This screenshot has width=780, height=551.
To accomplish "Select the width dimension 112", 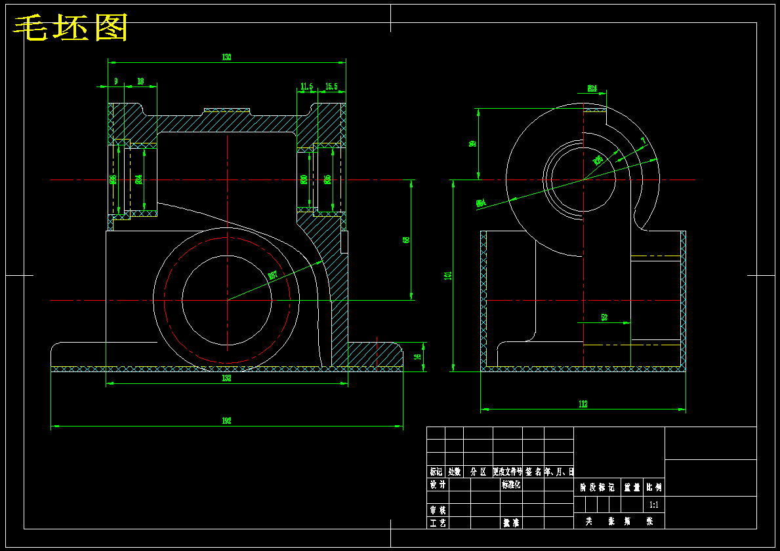I will (x=583, y=404).
